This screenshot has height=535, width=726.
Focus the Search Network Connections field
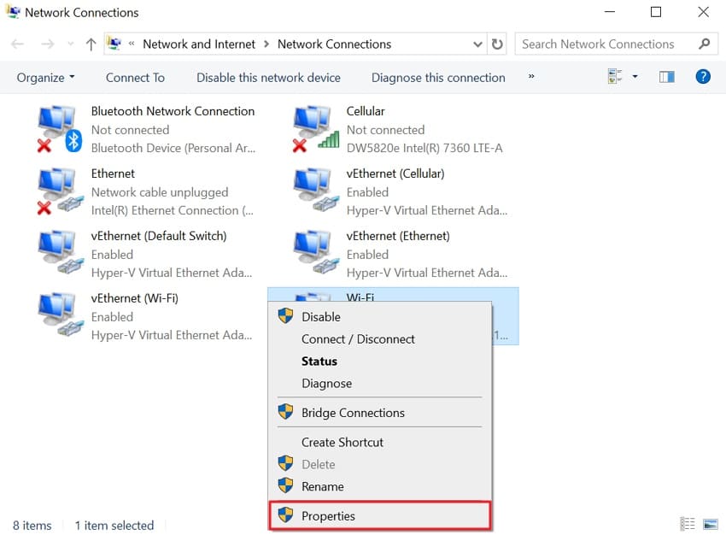tap(617, 44)
